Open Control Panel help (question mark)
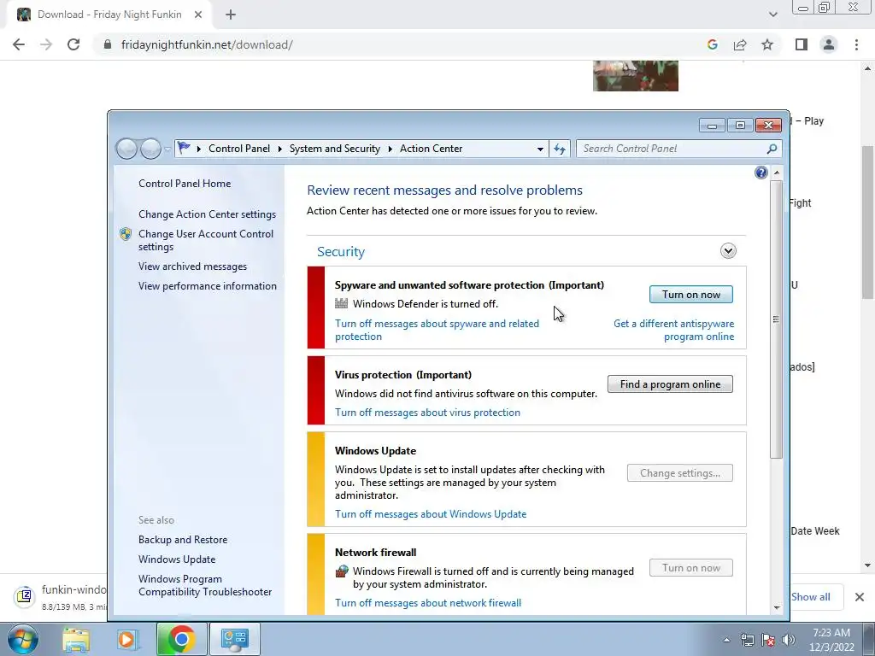 761,173
